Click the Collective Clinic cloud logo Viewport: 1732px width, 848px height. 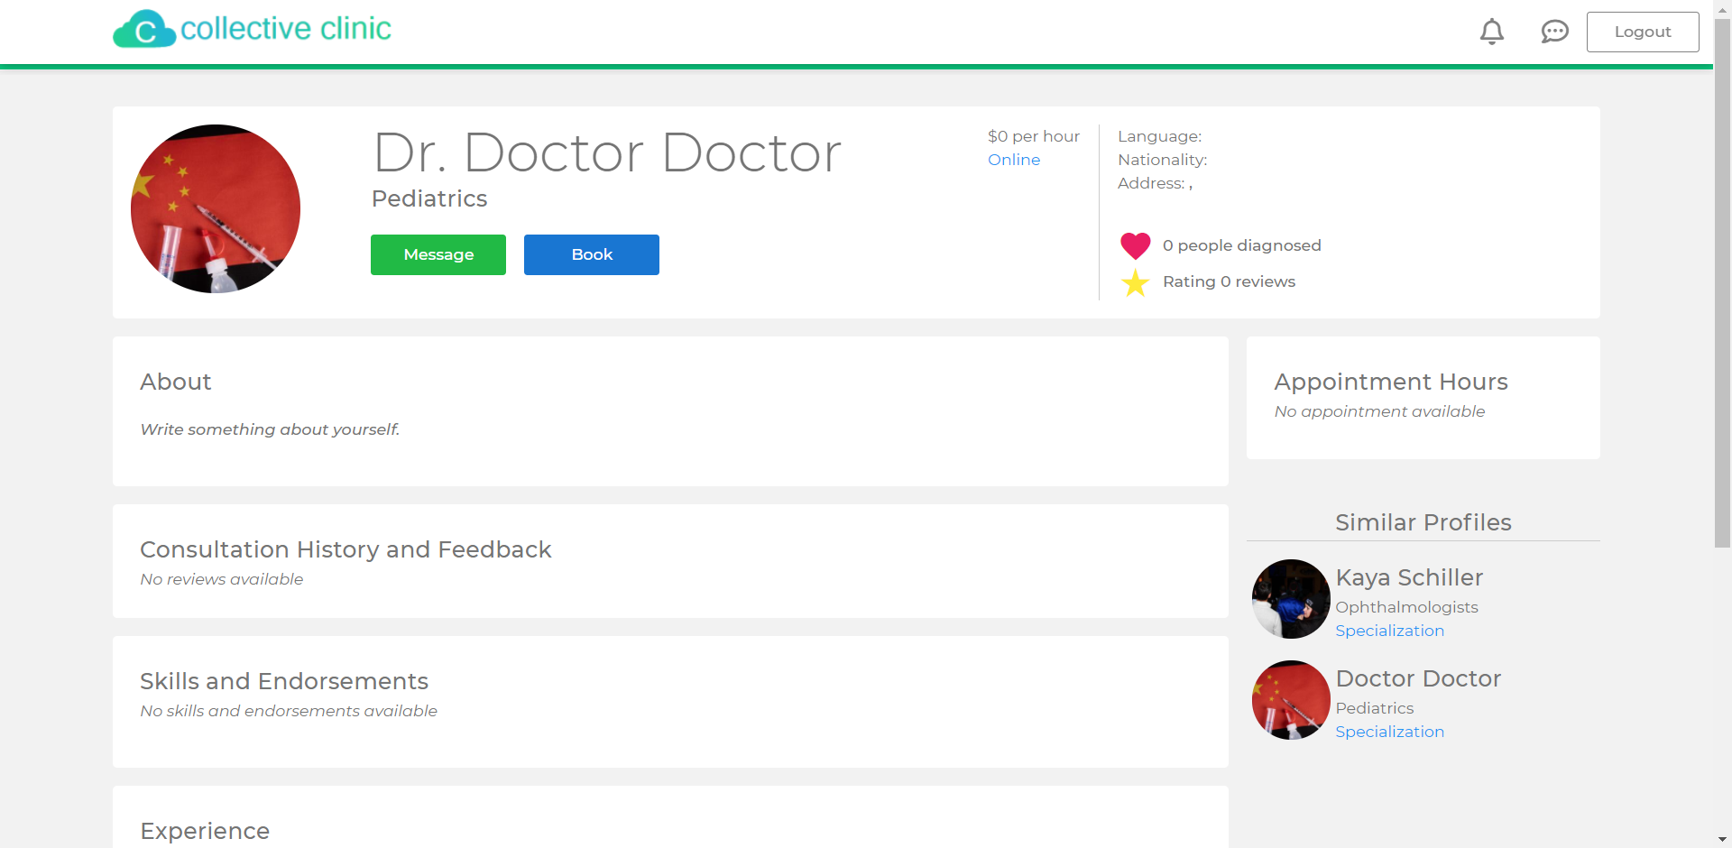pyautogui.click(x=144, y=30)
